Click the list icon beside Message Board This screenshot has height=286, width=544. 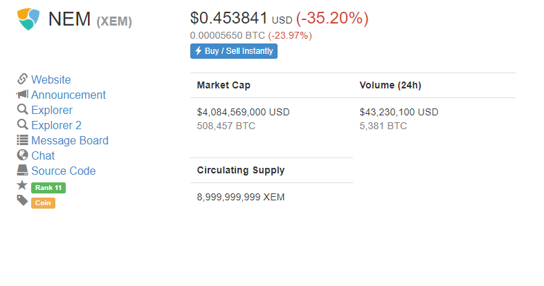[x=23, y=140]
